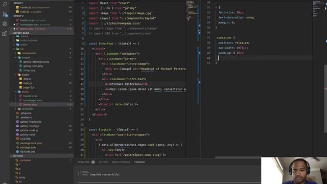Open the Extensions view
This screenshot has width=327, height=184.
5,33
